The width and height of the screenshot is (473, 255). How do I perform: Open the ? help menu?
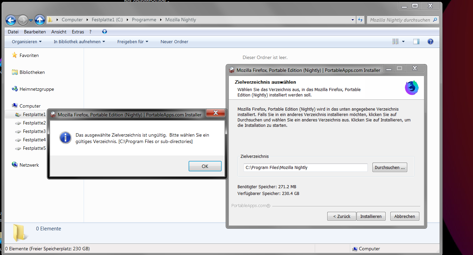[x=90, y=32]
